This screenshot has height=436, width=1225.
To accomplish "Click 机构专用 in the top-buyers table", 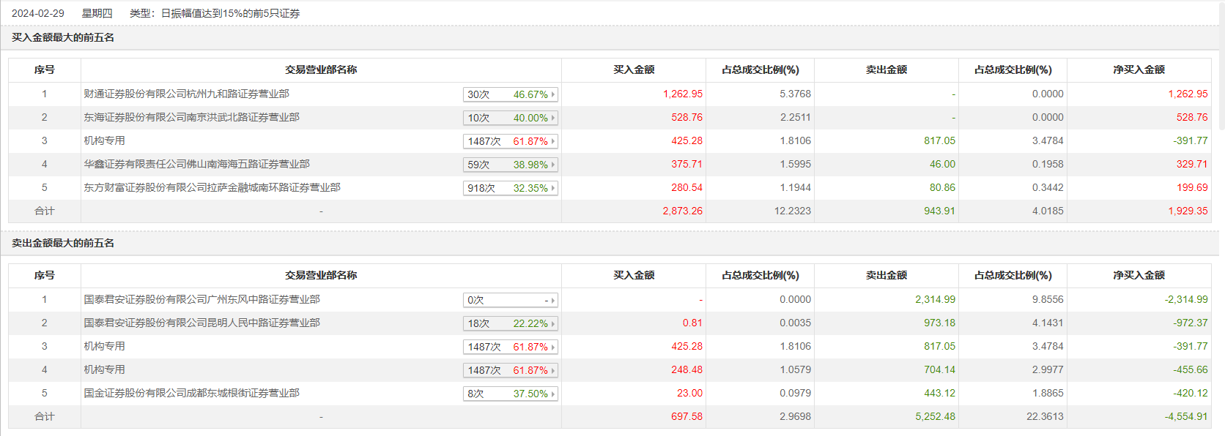I will pyautogui.click(x=104, y=140).
